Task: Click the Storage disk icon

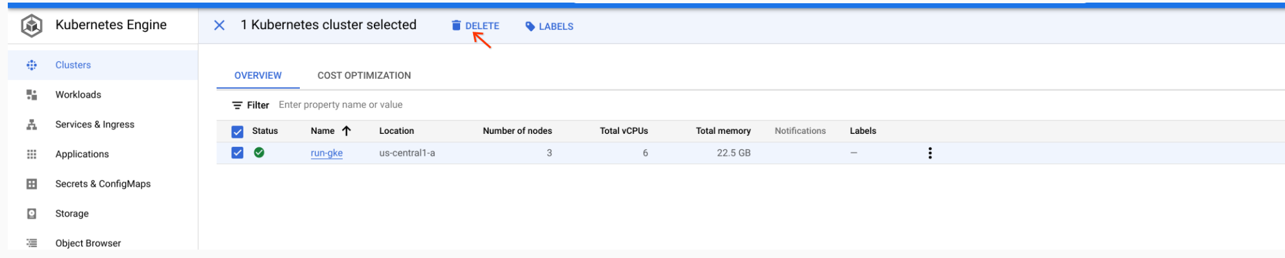Action: pyautogui.click(x=31, y=213)
